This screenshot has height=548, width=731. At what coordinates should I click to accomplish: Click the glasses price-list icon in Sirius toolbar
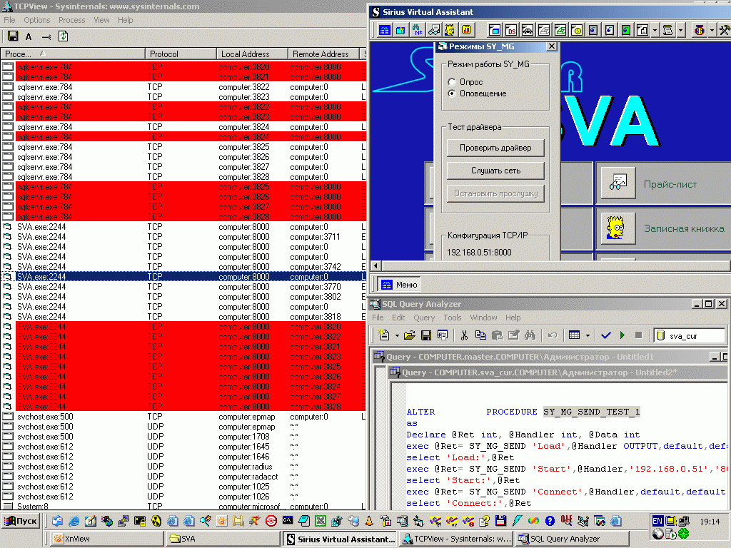coord(433,30)
